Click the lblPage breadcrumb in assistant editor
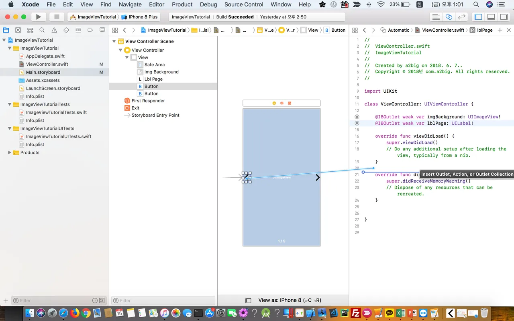 (x=481, y=30)
